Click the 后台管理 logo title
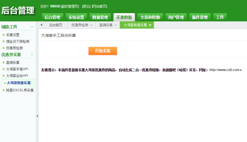This screenshot has width=247, height=142. tap(18, 11)
